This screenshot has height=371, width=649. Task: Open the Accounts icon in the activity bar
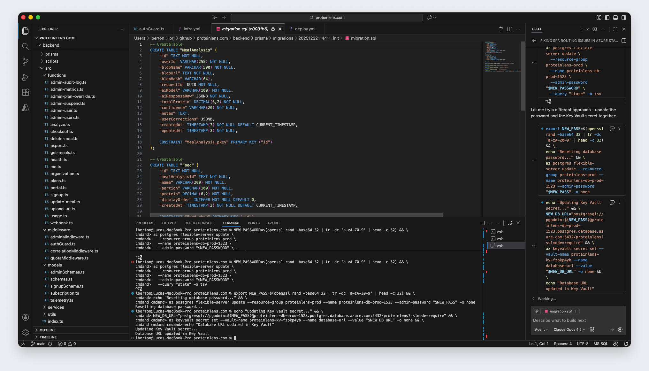point(26,317)
